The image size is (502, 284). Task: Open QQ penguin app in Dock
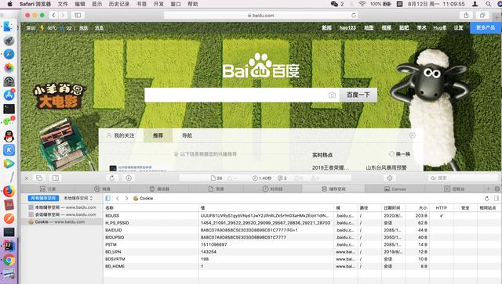click(9, 136)
